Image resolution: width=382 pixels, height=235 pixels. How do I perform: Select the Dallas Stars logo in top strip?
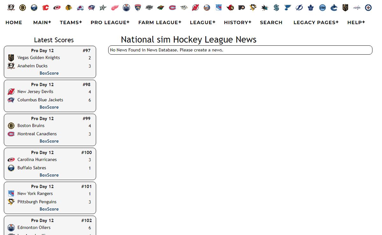(103, 8)
